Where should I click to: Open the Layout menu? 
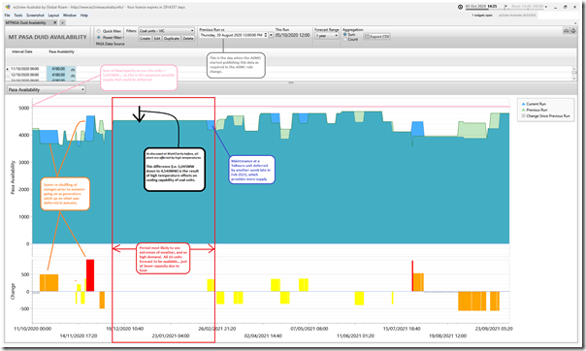pos(53,16)
